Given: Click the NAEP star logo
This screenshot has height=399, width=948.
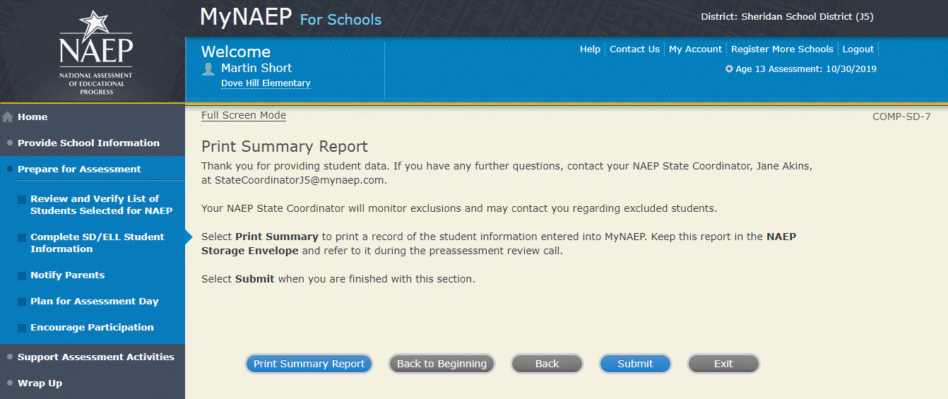Looking at the screenshot, I should pyautogui.click(x=95, y=53).
